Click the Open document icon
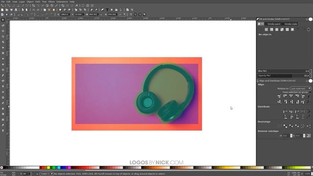 pyautogui.click(x=7, y=10)
